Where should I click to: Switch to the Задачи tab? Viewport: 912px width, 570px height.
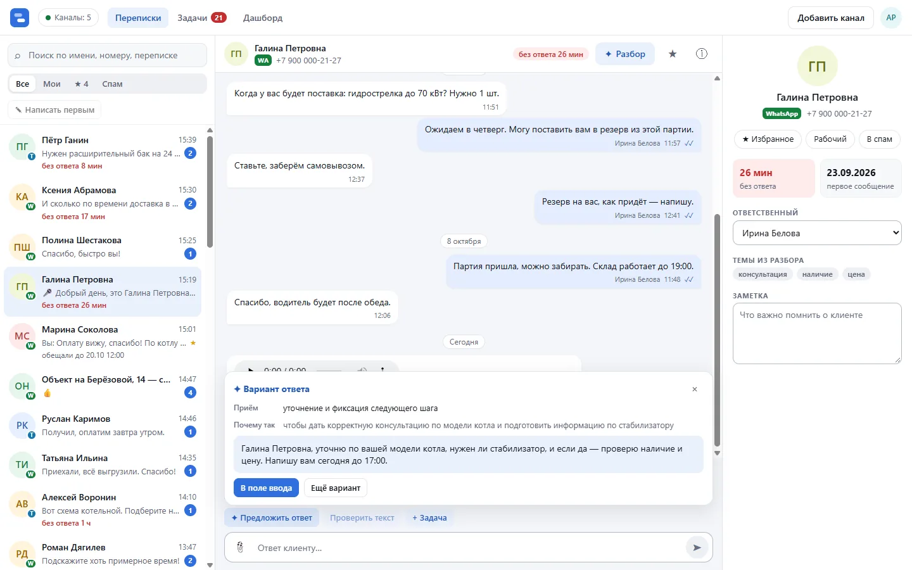click(x=201, y=18)
